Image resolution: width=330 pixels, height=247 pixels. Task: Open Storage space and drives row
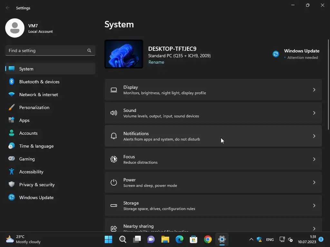click(x=213, y=206)
